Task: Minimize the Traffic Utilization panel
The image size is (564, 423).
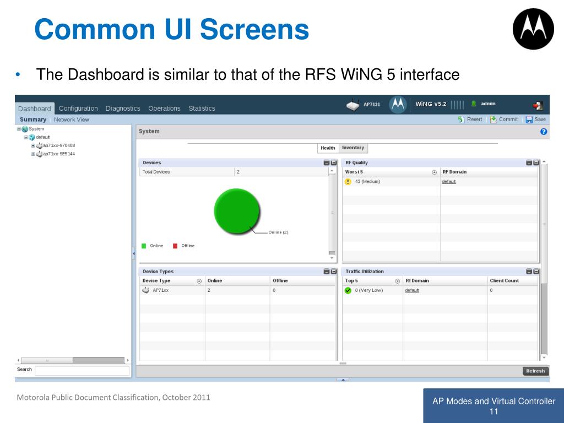Action: click(529, 272)
